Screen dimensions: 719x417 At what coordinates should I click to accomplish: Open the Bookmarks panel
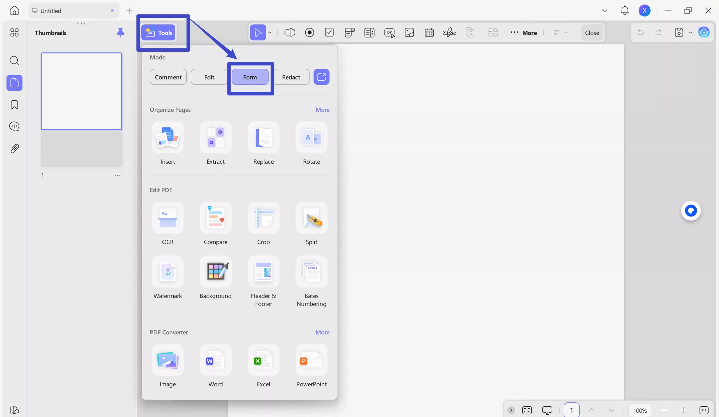[x=14, y=105]
